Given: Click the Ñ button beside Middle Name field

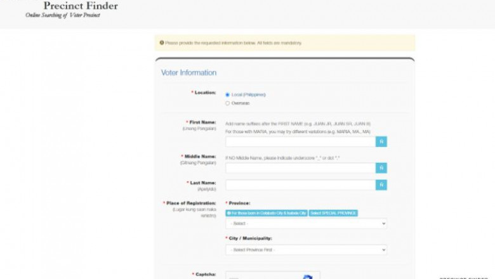Looking at the screenshot, I should (x=381, y=168).
